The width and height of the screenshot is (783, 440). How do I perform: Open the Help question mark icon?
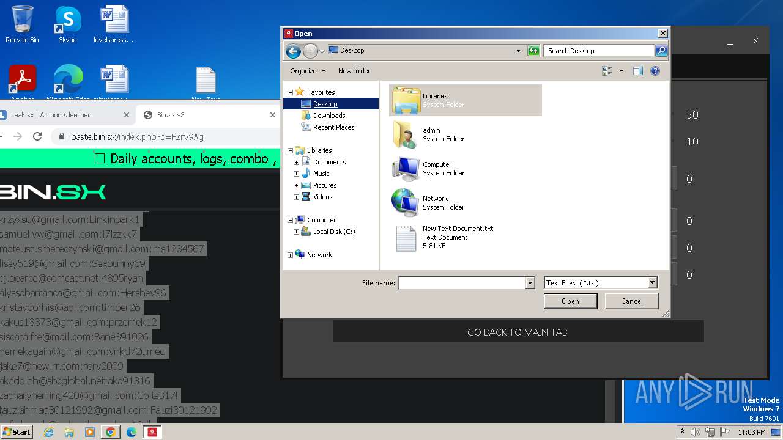tap(655, 71)
